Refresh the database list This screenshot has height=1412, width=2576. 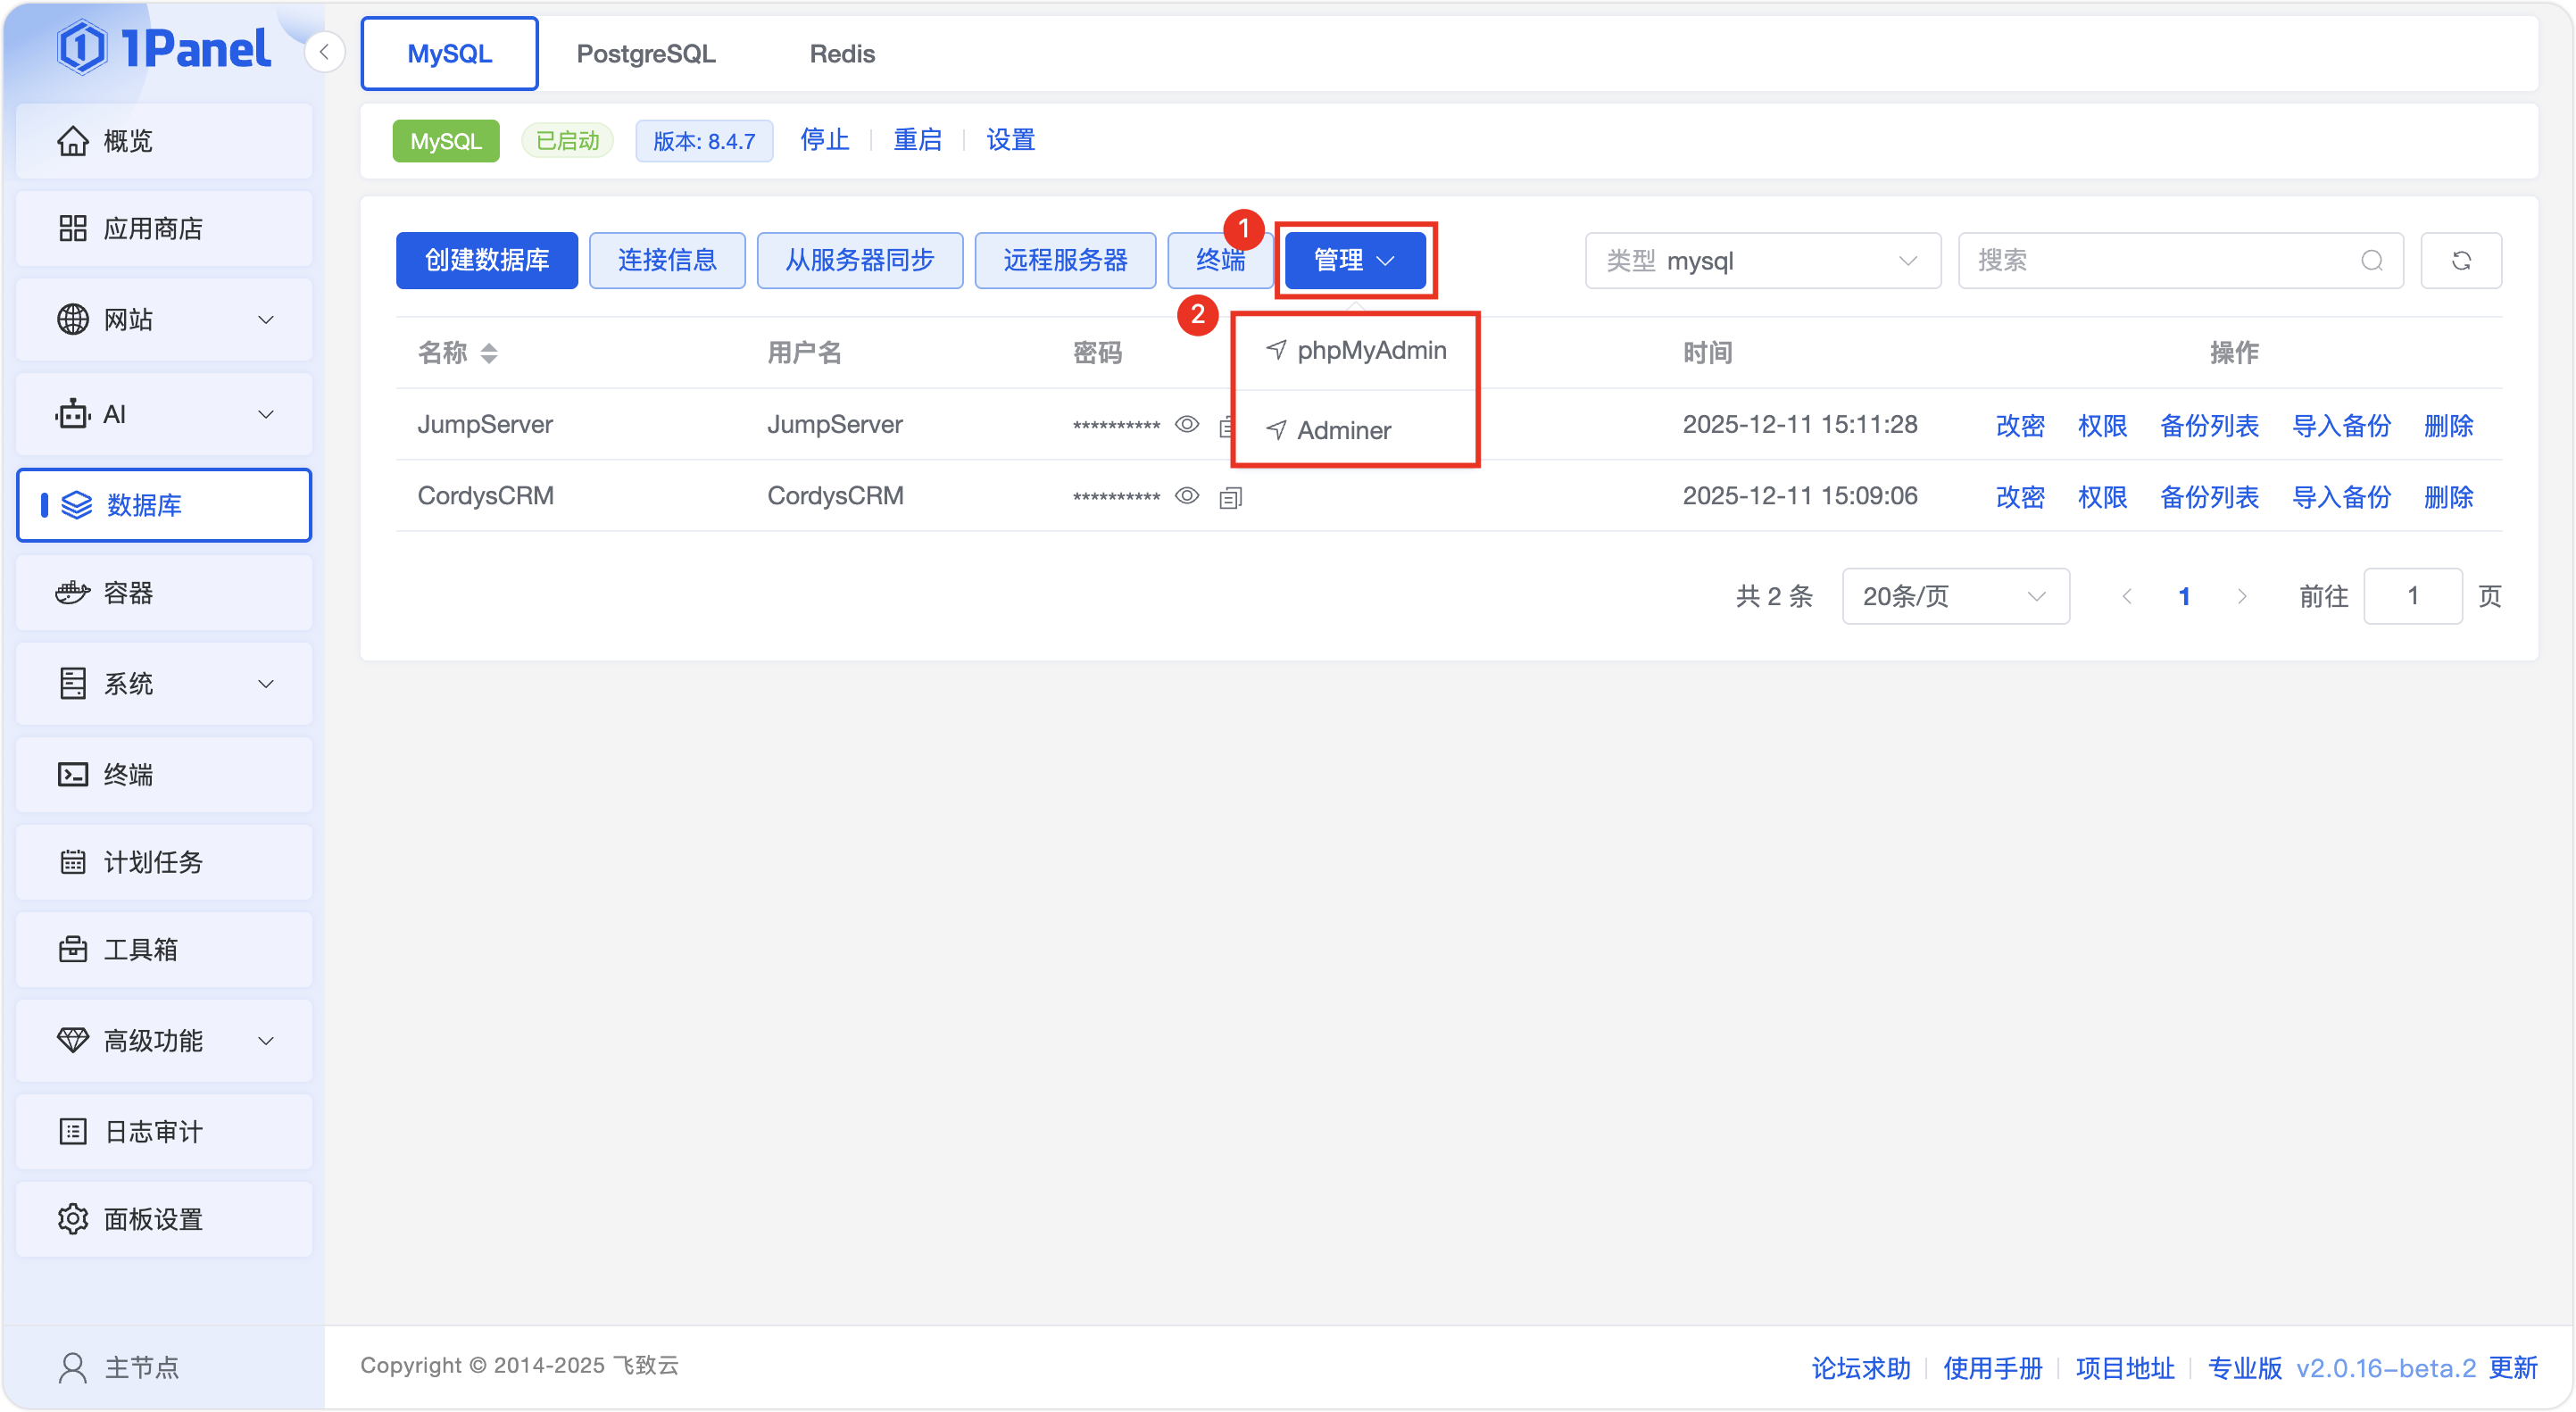pyautogui.click(x=2462, y=260)
